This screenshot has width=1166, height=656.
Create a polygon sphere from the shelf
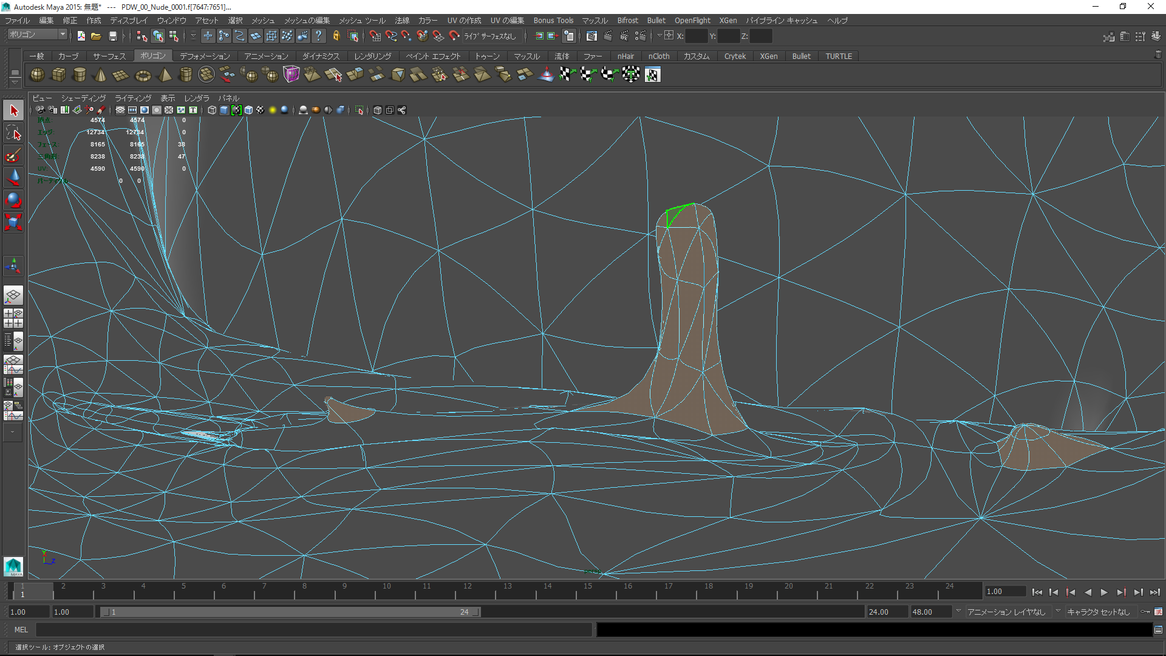tap(37, 75)
